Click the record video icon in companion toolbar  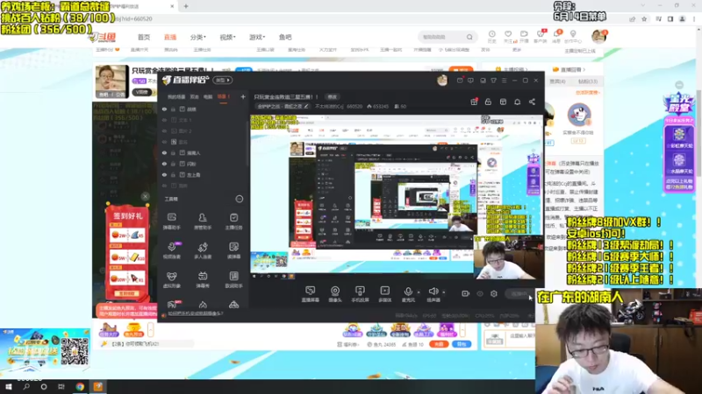466,293
